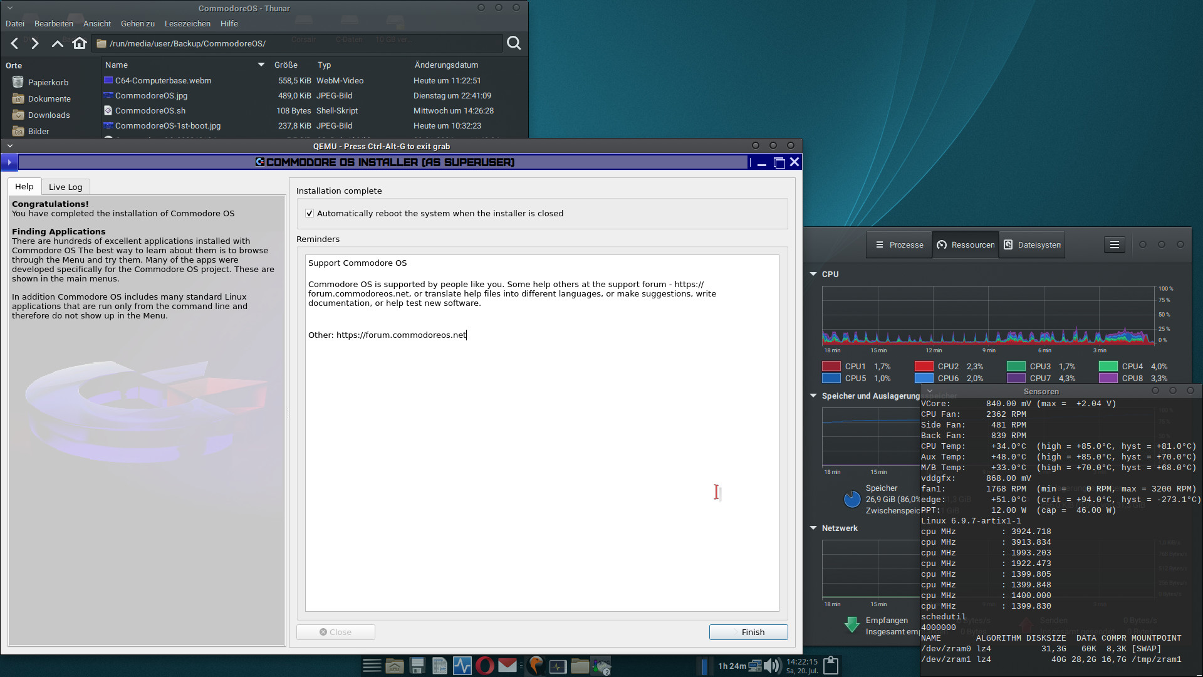Go to the home folder in Thunar
The height and width of the screenshot is (677, 1203).
(80, 43)
